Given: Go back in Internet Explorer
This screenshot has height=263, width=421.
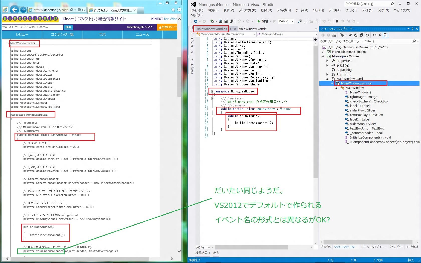Looking at the screenshot, I should [x=15, y=10].
